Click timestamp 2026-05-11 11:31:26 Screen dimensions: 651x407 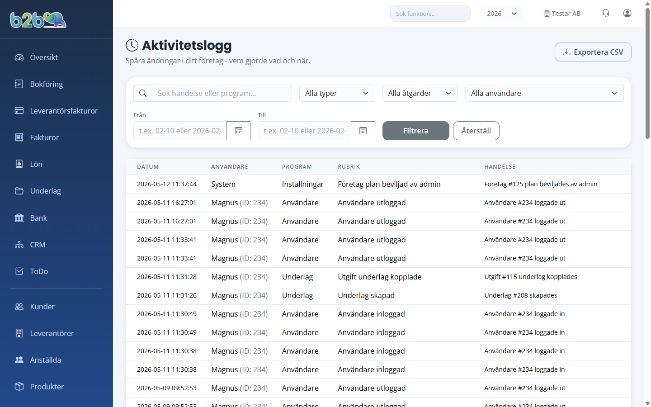pos(167,295)
